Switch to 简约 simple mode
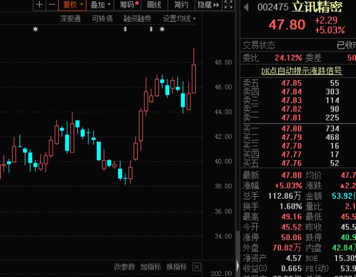The image size is (356, 277). (181, 5)
